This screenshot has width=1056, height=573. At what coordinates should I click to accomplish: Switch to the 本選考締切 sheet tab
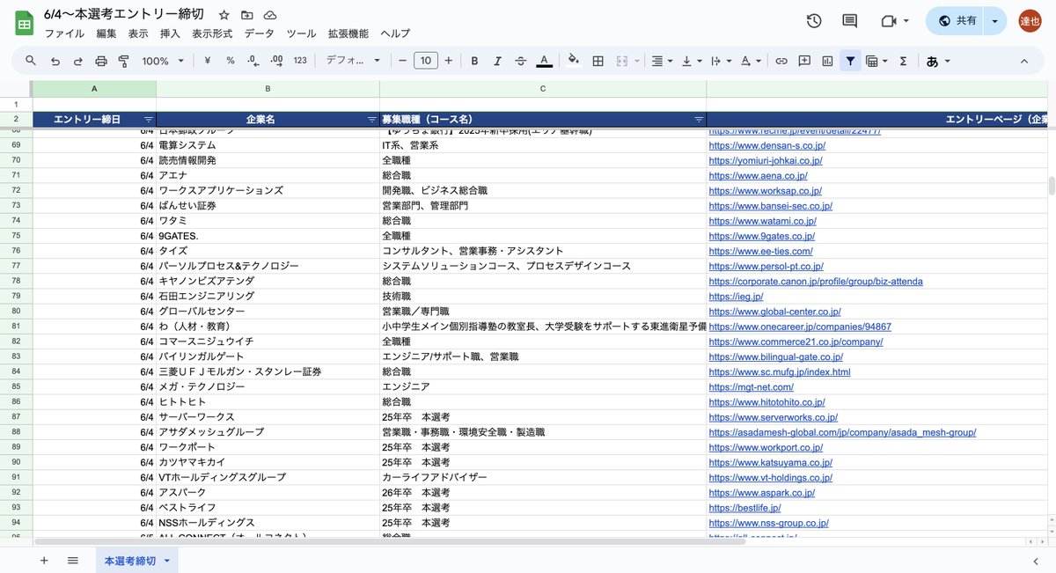130,560
